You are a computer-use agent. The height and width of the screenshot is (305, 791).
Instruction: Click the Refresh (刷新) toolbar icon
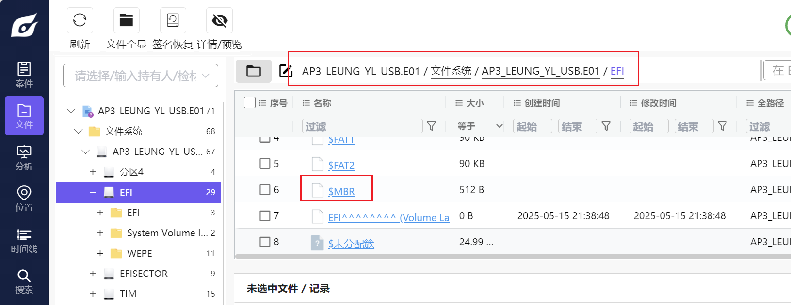(80, 20)
